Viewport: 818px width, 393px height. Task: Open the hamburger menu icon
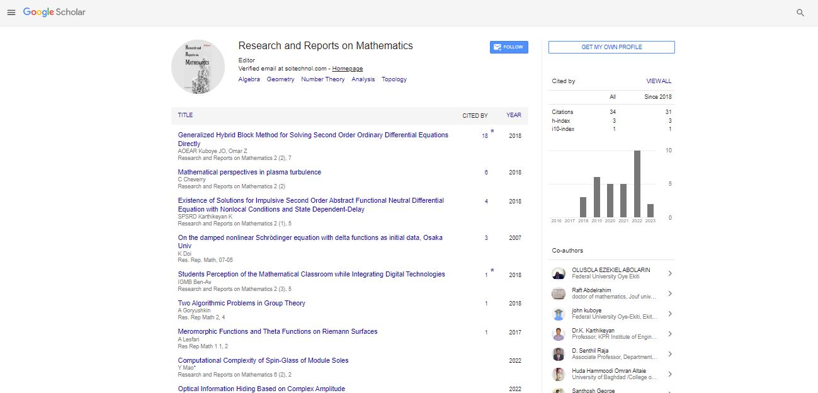click(x=11, y=13)
